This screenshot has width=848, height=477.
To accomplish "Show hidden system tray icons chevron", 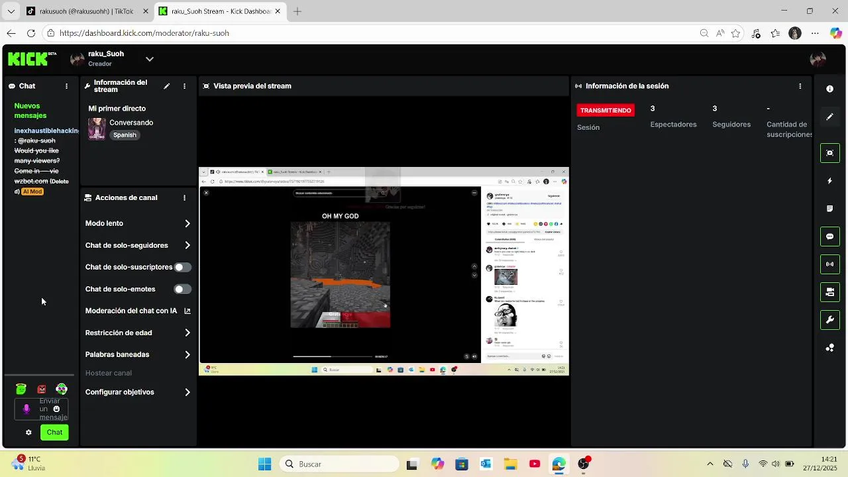I will (710, 464).
